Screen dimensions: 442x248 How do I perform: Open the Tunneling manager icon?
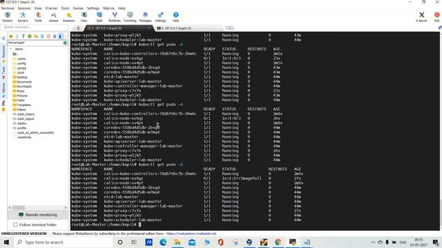coord(130,17)
